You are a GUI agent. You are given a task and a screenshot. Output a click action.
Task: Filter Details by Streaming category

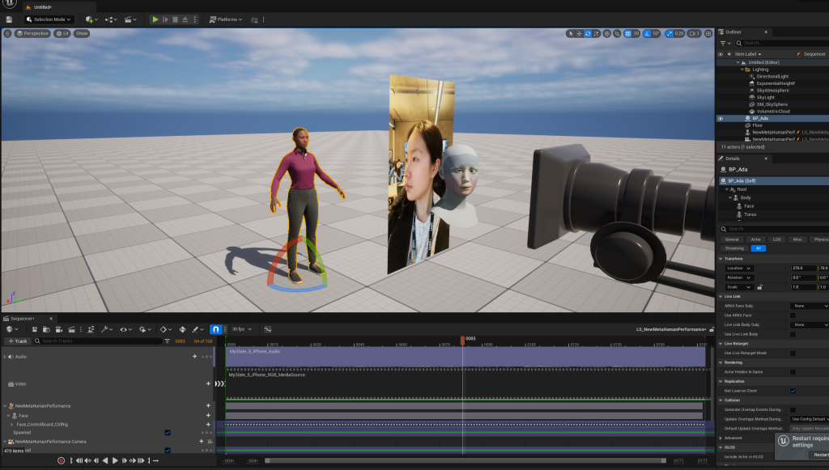[x=734, y=248]
